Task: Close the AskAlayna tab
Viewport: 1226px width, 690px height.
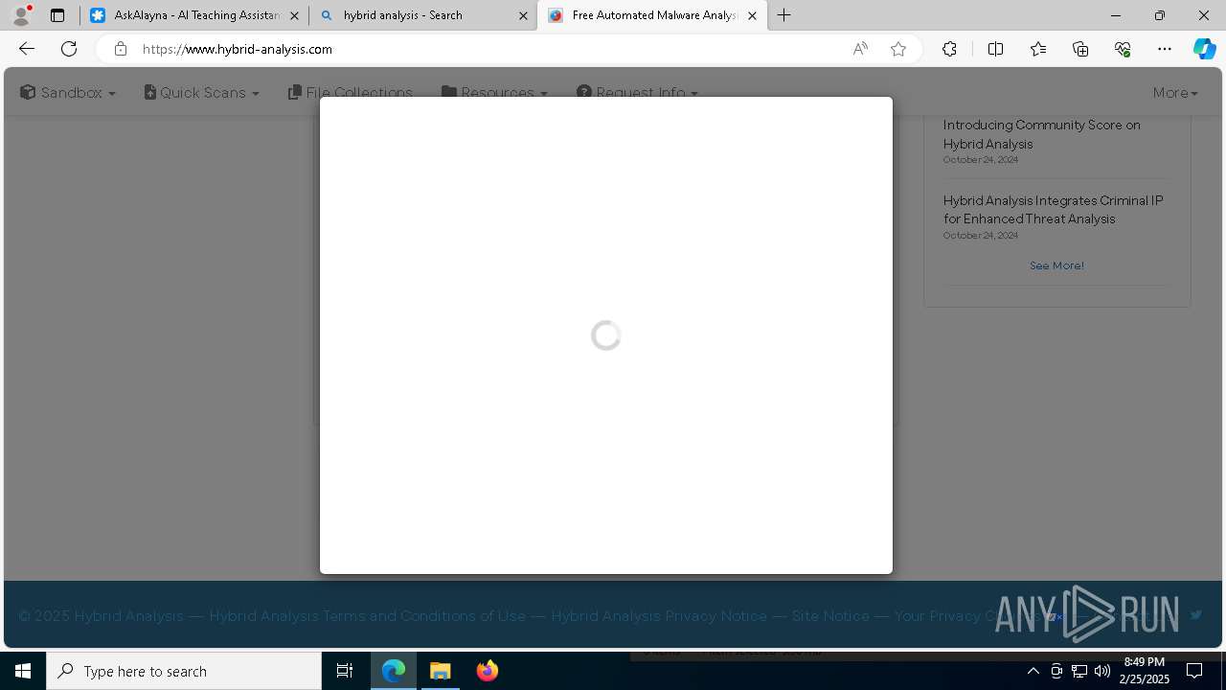Action: pyautogui.click(x=294, y=15)
